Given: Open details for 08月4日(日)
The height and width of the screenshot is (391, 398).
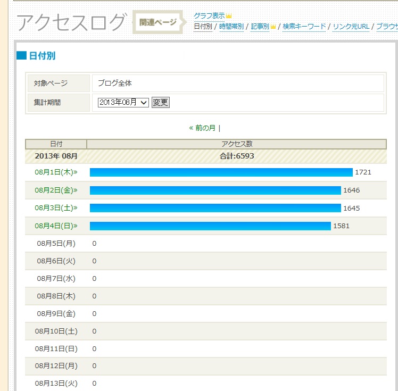Looking at the screenshot, I should pyautogui.click(x=56, y=226).
